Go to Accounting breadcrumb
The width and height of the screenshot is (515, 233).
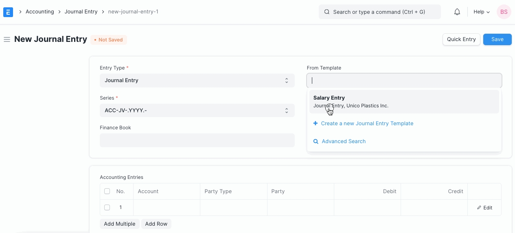40,12
